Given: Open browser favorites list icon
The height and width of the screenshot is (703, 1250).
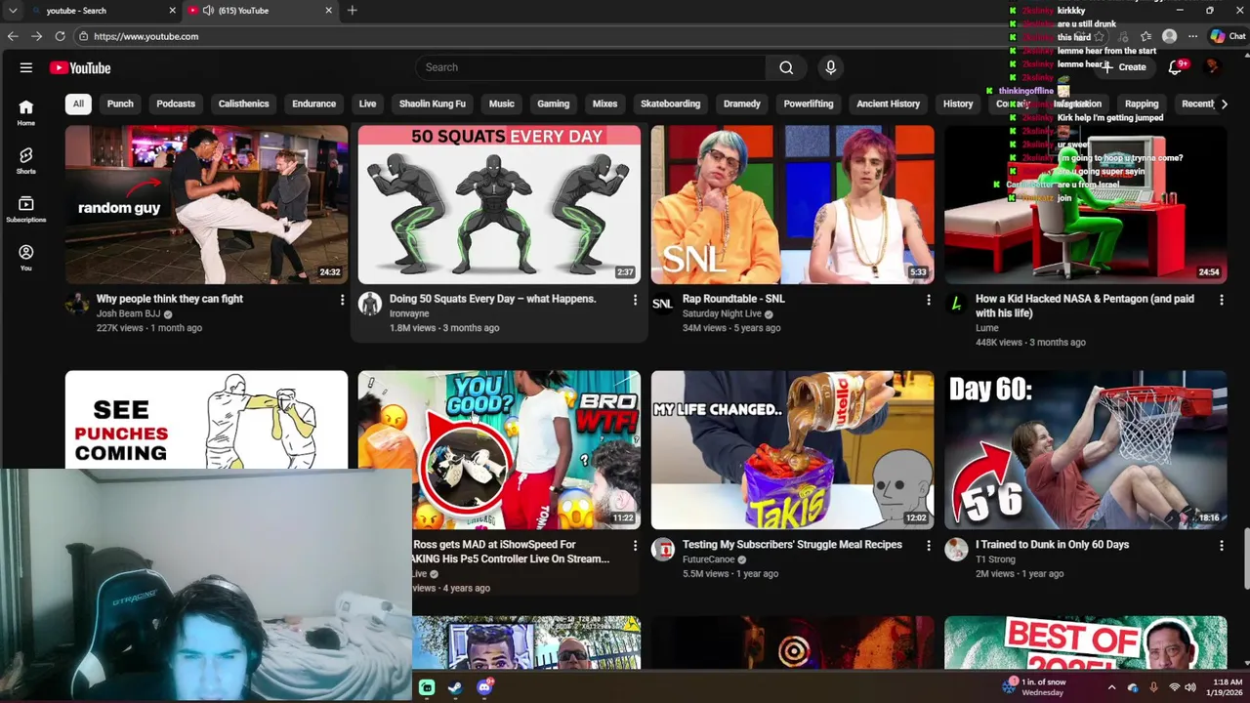Looking at the screenshot, I should click(x=1146, y=36).
